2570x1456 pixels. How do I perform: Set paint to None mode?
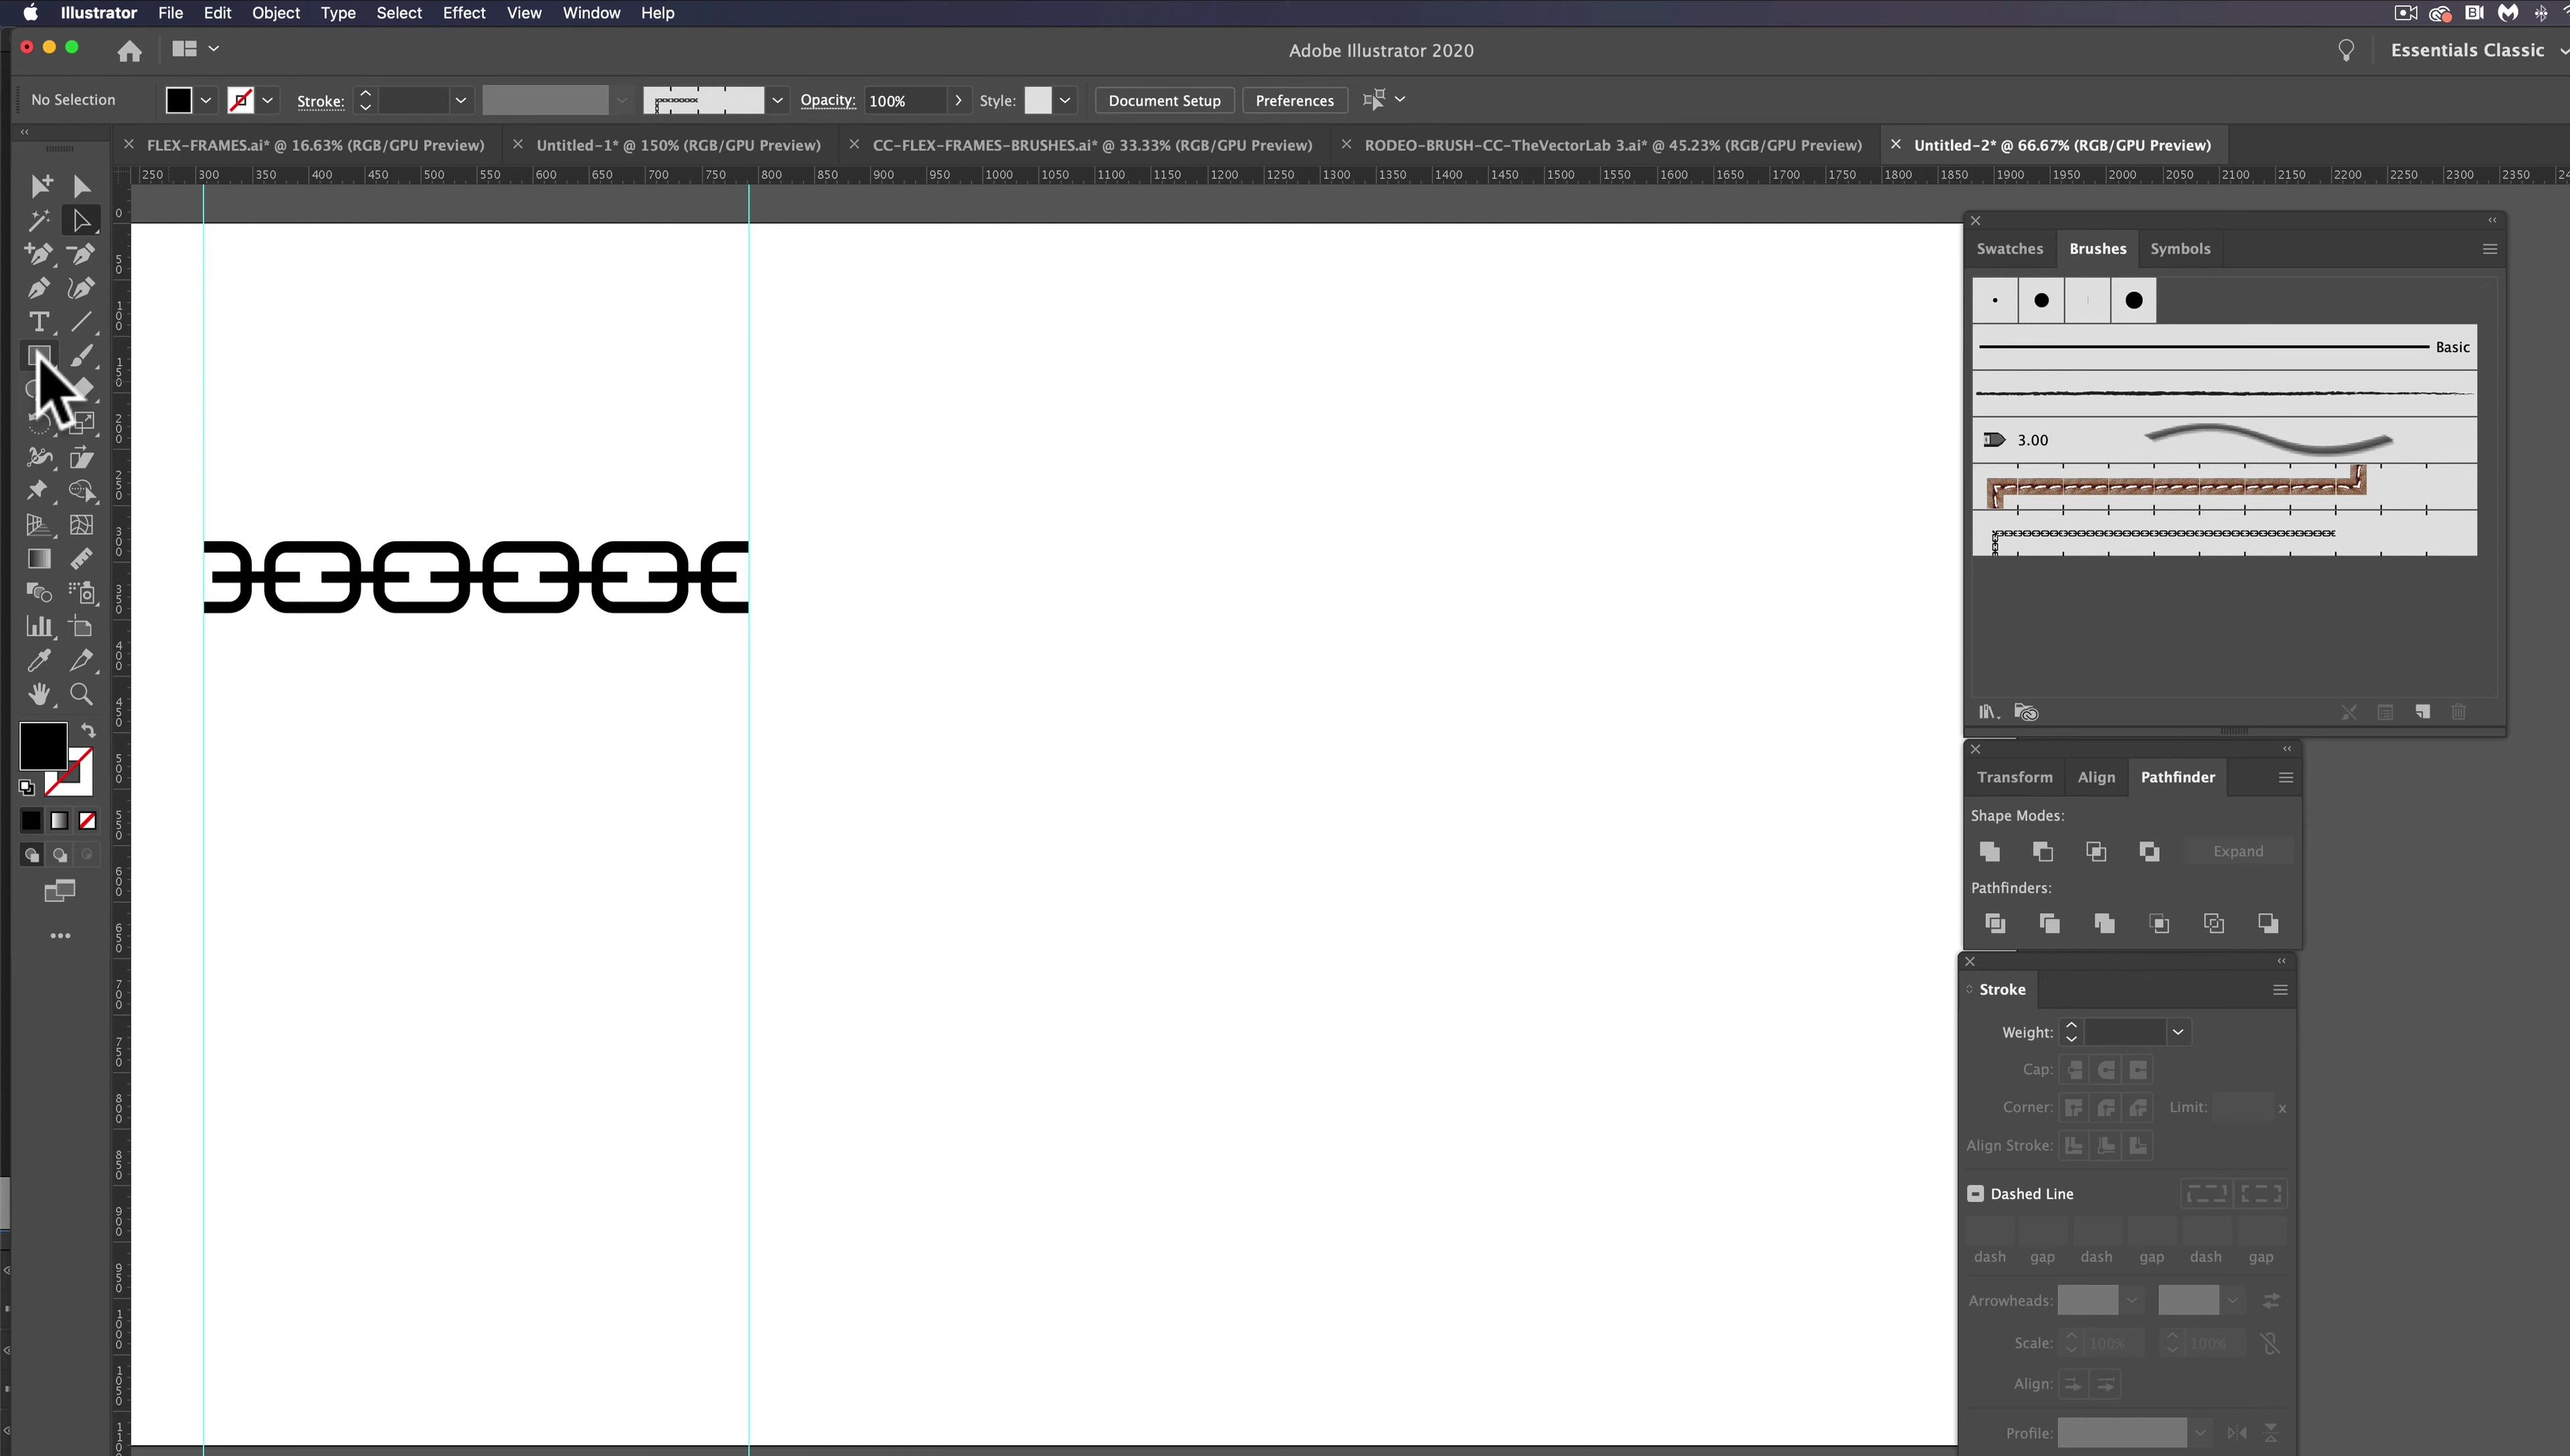pyautogui.click(x=88, y=821)
